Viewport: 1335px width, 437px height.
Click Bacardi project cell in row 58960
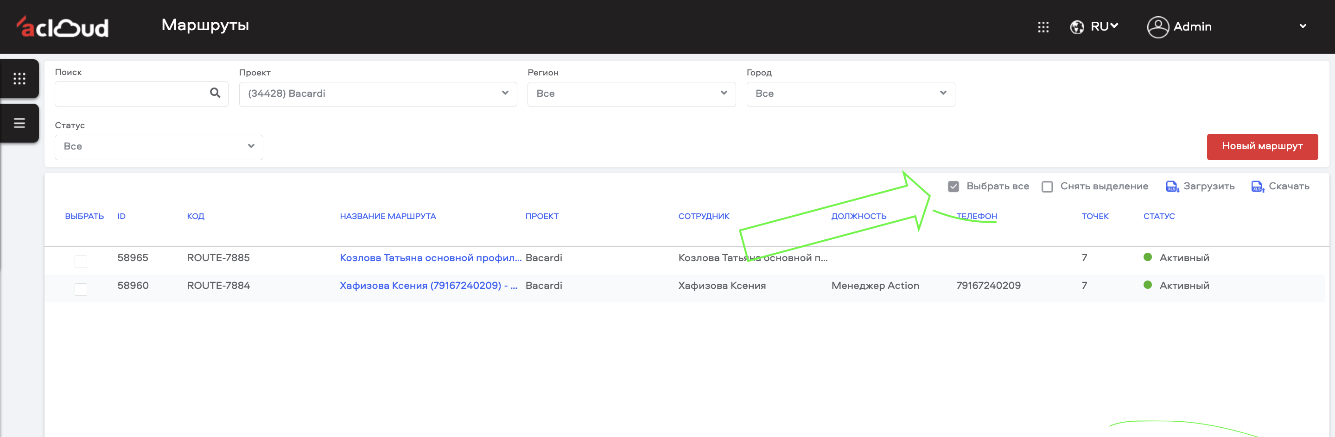[543, 286]
